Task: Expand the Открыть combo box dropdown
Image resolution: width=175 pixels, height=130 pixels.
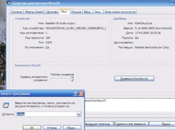Action: point(79,114)
